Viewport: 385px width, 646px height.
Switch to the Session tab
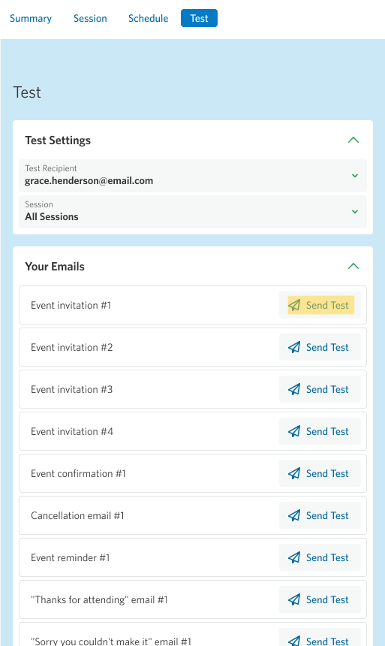pos(90,19)
